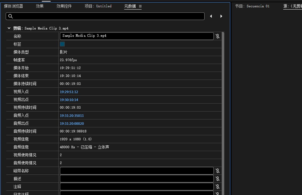Select the 视频使用情况 value 2
302x195 pixels.
pyautogui.click(x=61, y=155)
